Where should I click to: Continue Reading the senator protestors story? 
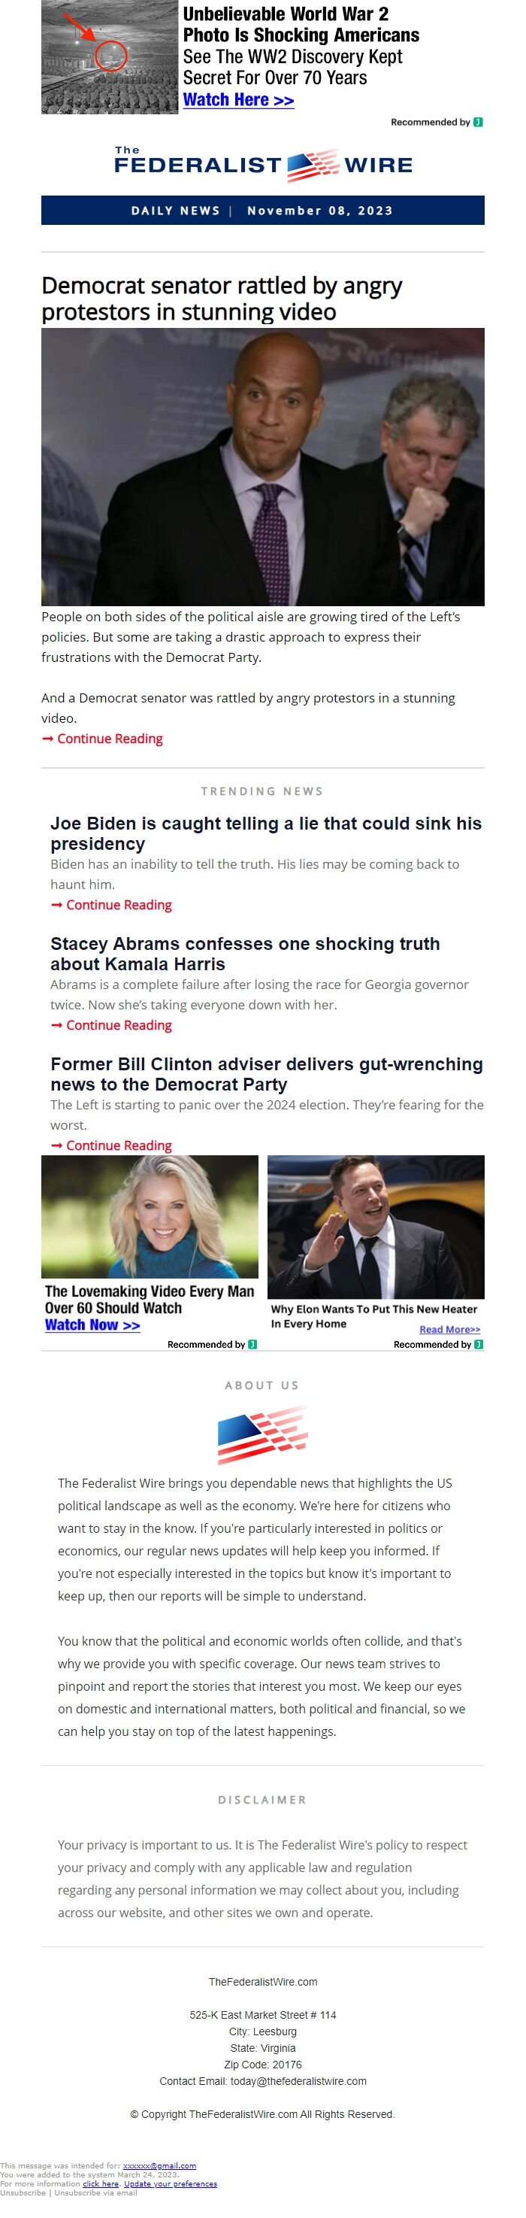109,739
